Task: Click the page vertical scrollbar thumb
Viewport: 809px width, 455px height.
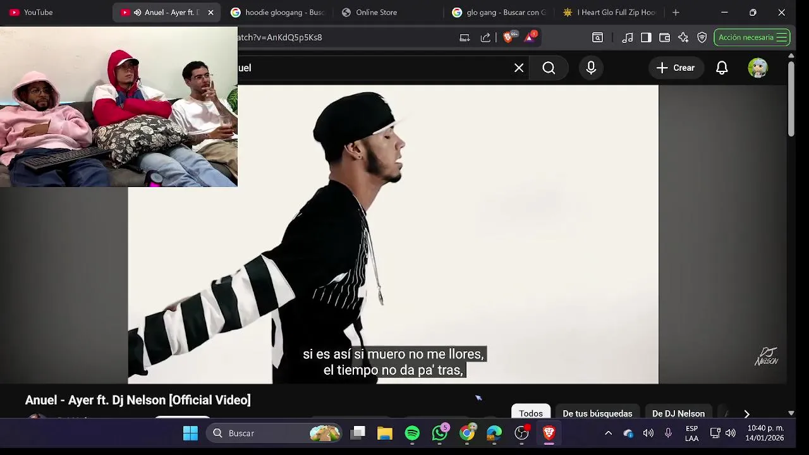Action: [791, 98]
